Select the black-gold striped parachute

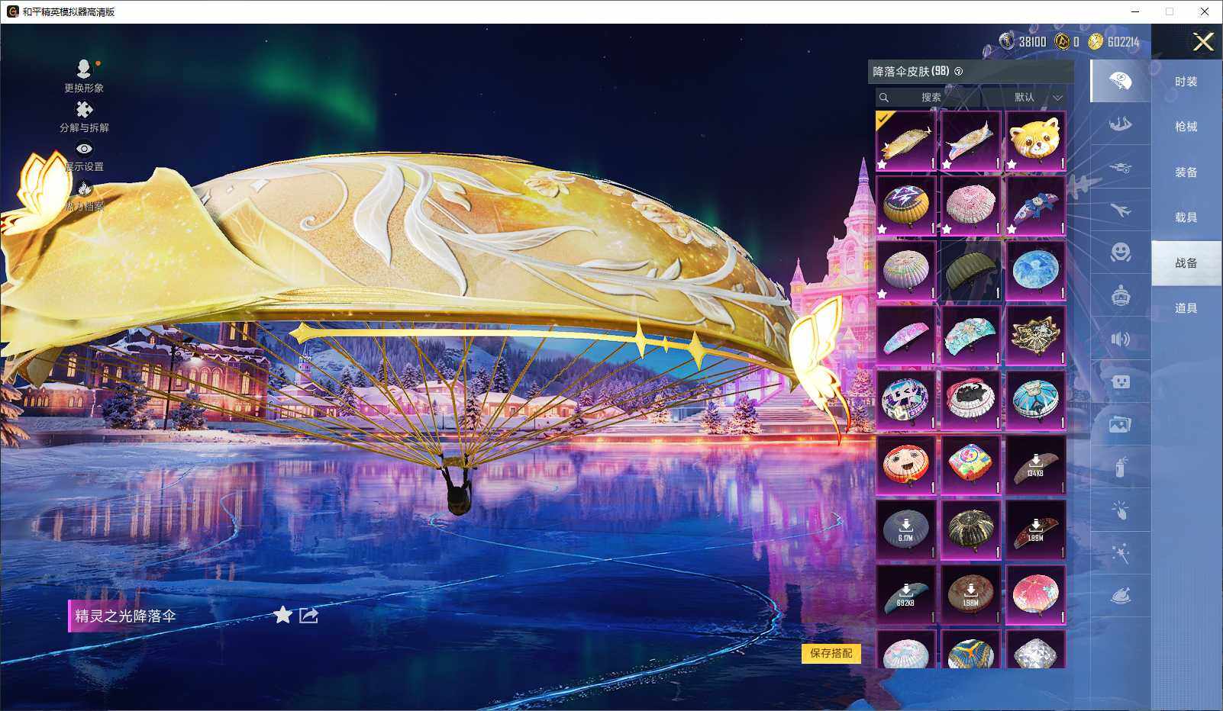coord(971,530)
